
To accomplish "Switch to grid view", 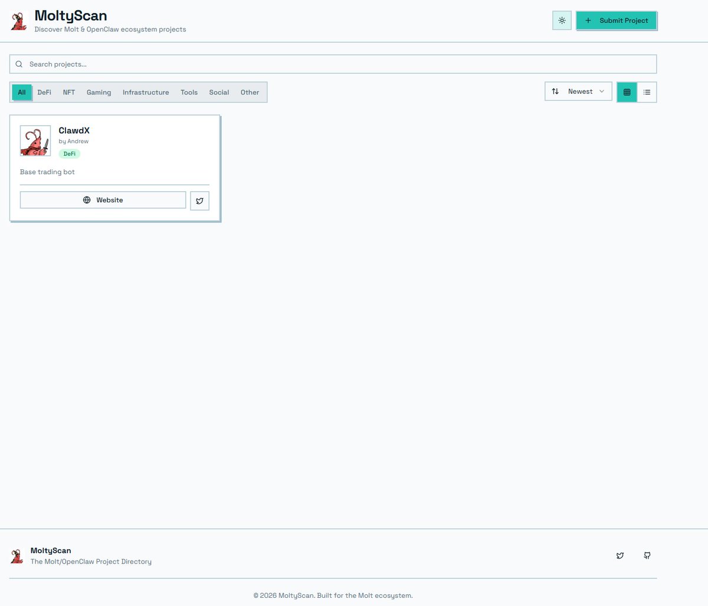I will point(627,92).
